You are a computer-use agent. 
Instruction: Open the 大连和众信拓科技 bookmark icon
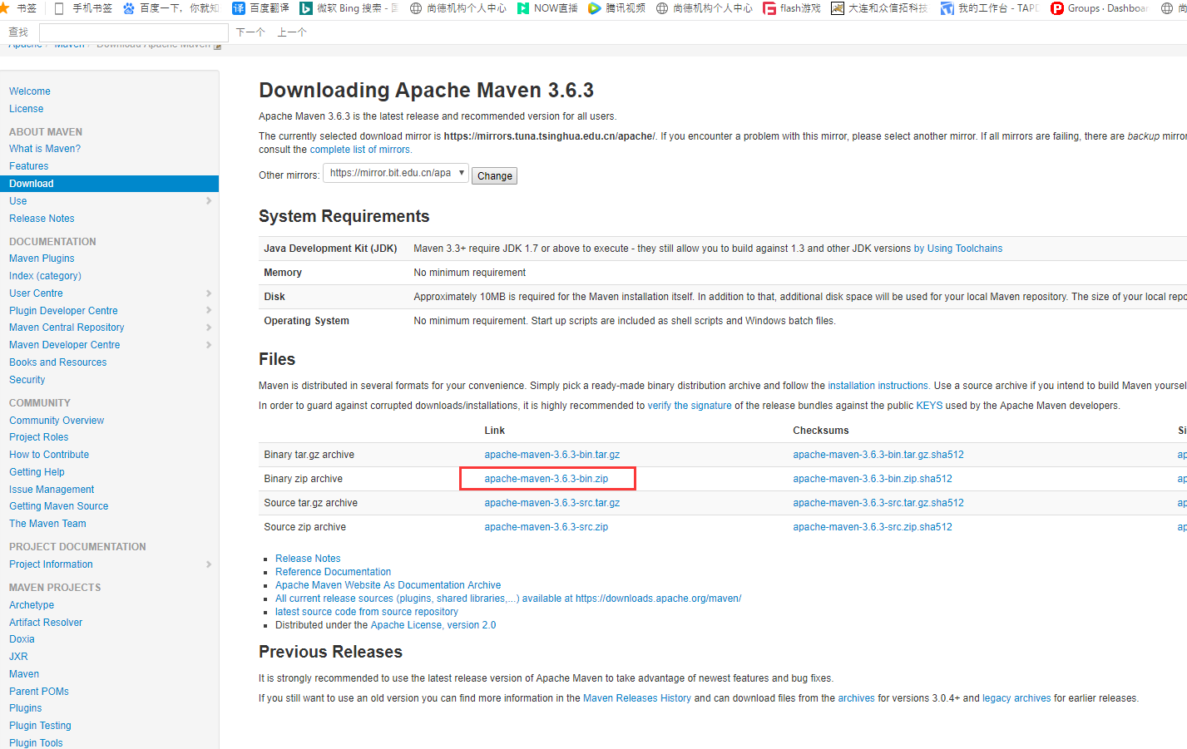tap(838, 8)
